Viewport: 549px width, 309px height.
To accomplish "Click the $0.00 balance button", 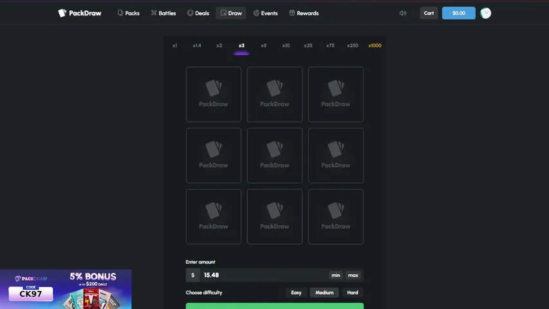I will pos(459,13).
